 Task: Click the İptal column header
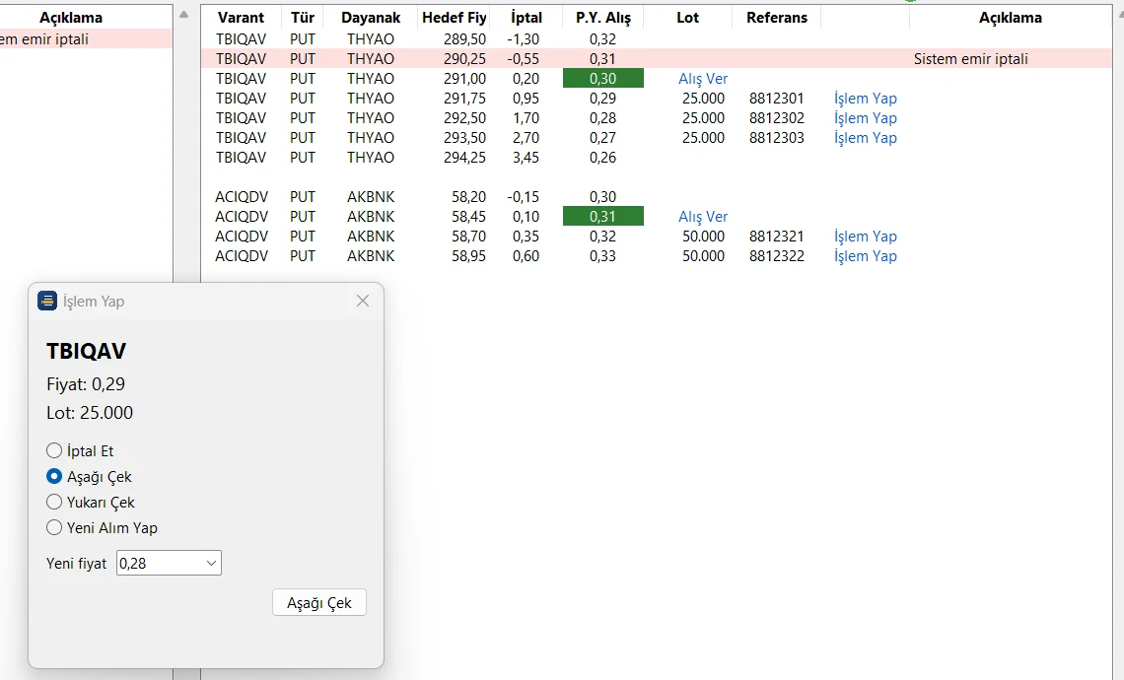click(x=527, y=18)
